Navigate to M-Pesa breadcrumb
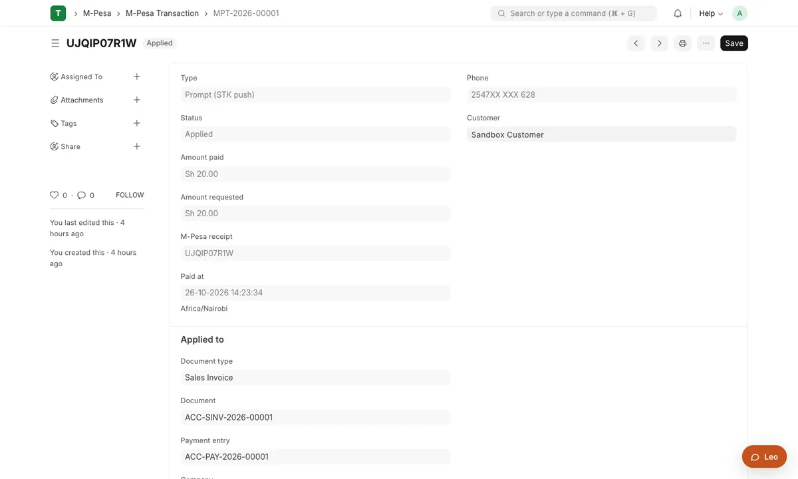This screenshot has width=798, height=479. coord(97,13)
